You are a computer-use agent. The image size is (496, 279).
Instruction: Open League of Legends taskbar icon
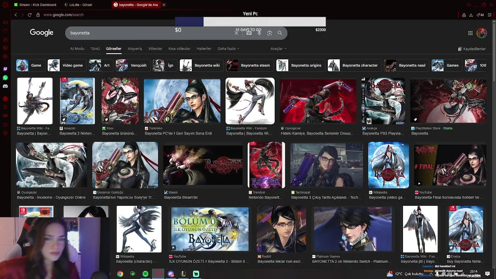point(183,274)
